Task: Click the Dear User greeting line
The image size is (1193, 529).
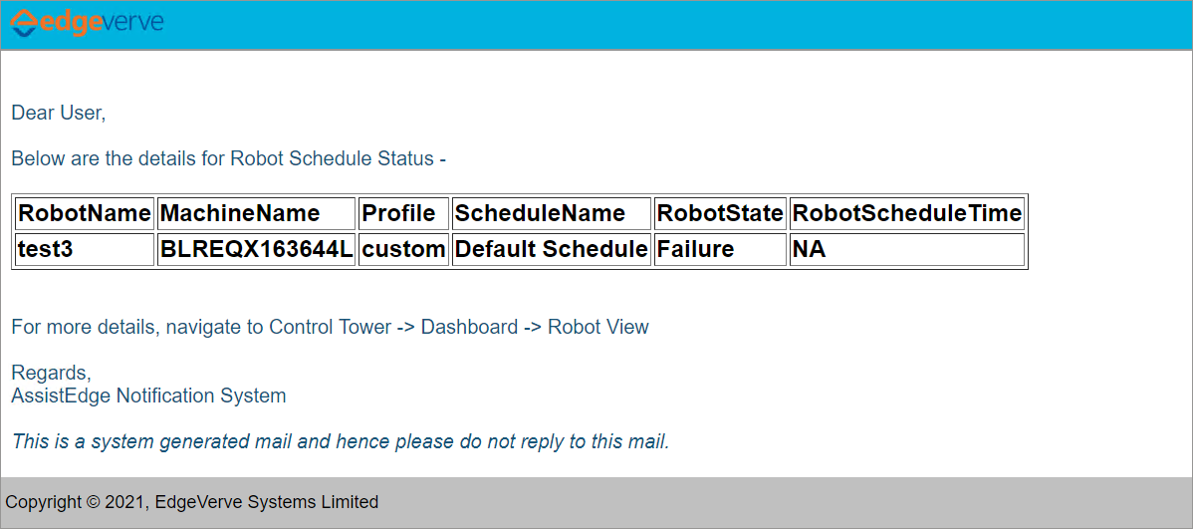Action: tap(59, 114)
